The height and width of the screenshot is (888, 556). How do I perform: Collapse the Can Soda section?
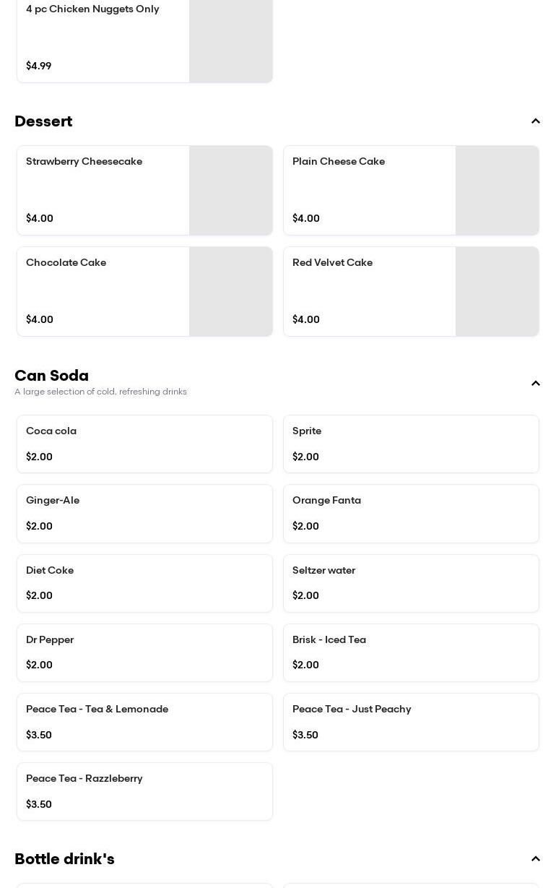coord(535,384)
